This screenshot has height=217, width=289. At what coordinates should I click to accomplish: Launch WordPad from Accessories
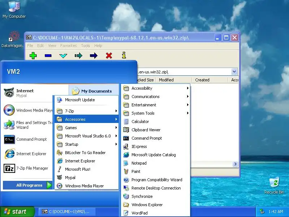(156, 213)
